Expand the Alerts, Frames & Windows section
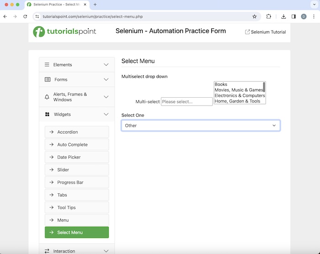Viewport: 320px width, 254px height. (76, 97)
